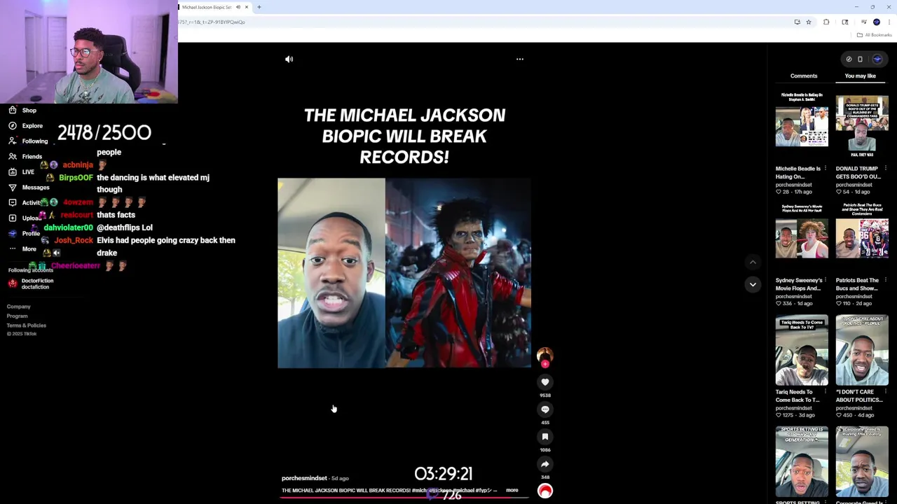Image resolution: width=897 pixels, height=504 pixels.
Task: Switch to the Comments tab
Action: coord(804,76)
